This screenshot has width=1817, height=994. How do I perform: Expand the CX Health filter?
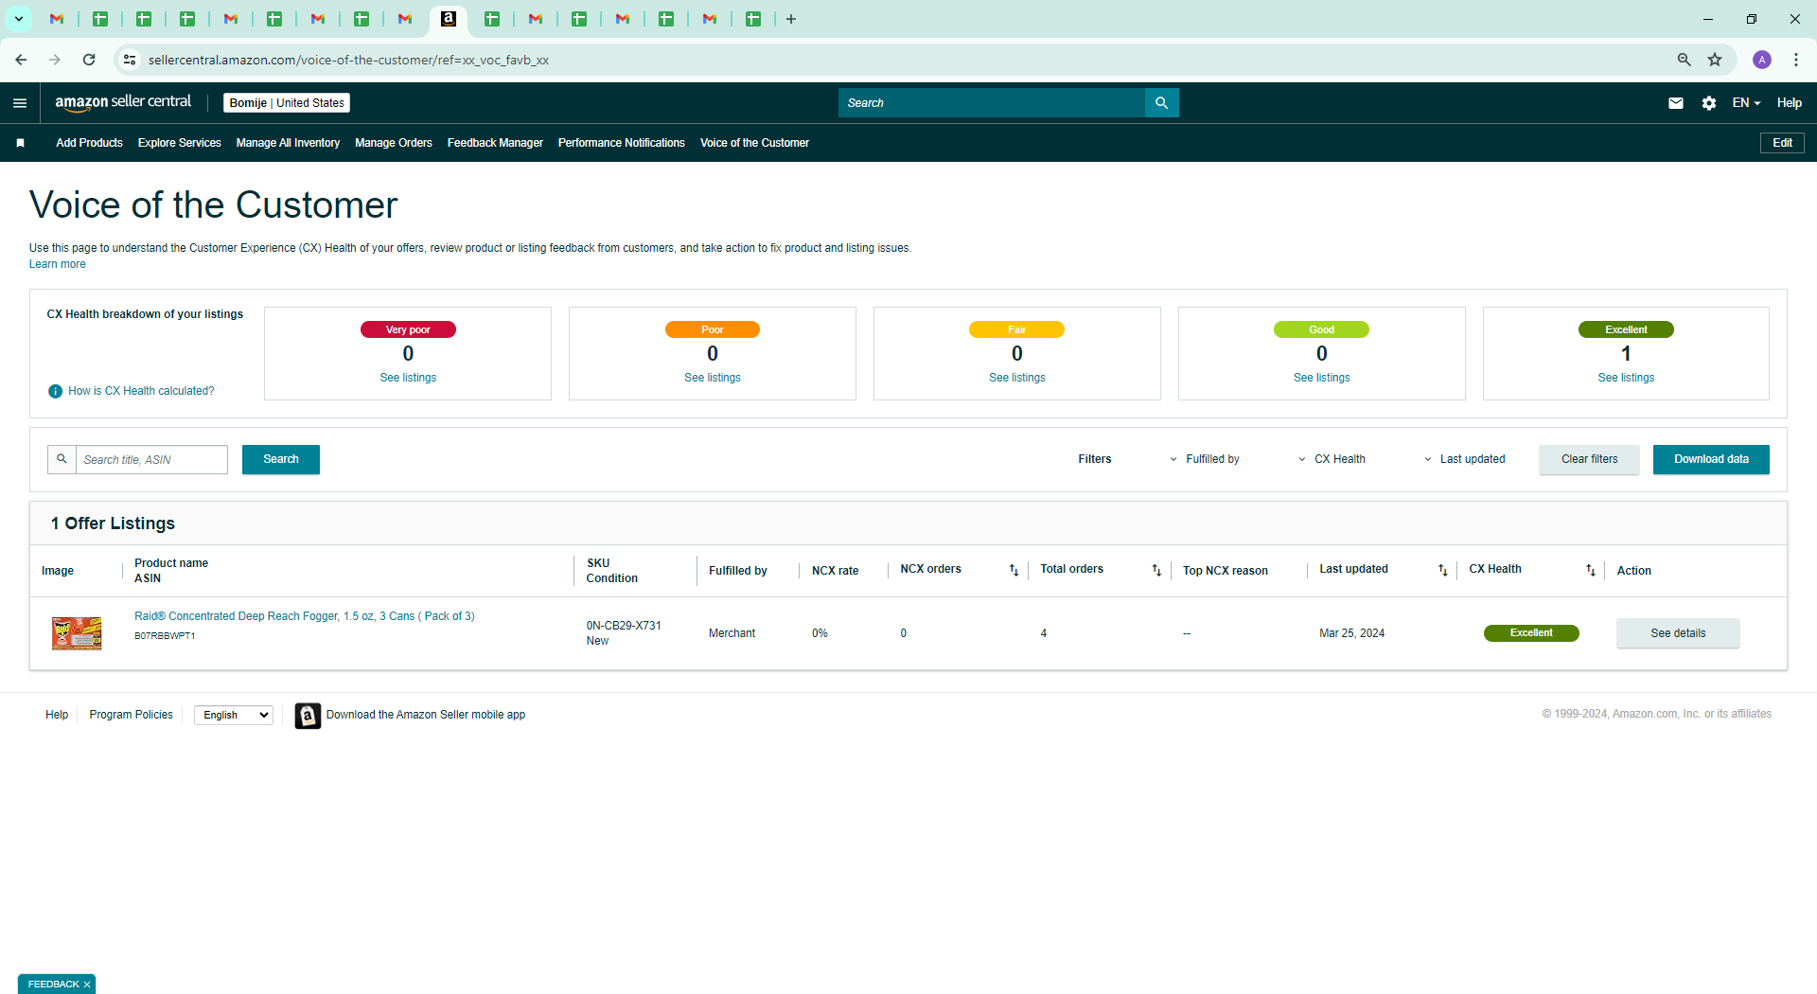coord(1332,459)
